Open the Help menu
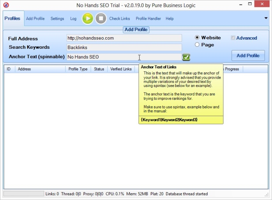 169,19
